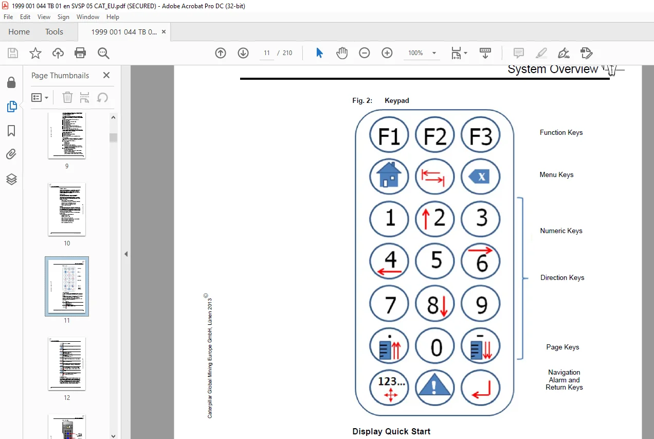Open security lock panel in sidebar
The width and height of the screenshot is (654, 439).
[x=11, y=82]
